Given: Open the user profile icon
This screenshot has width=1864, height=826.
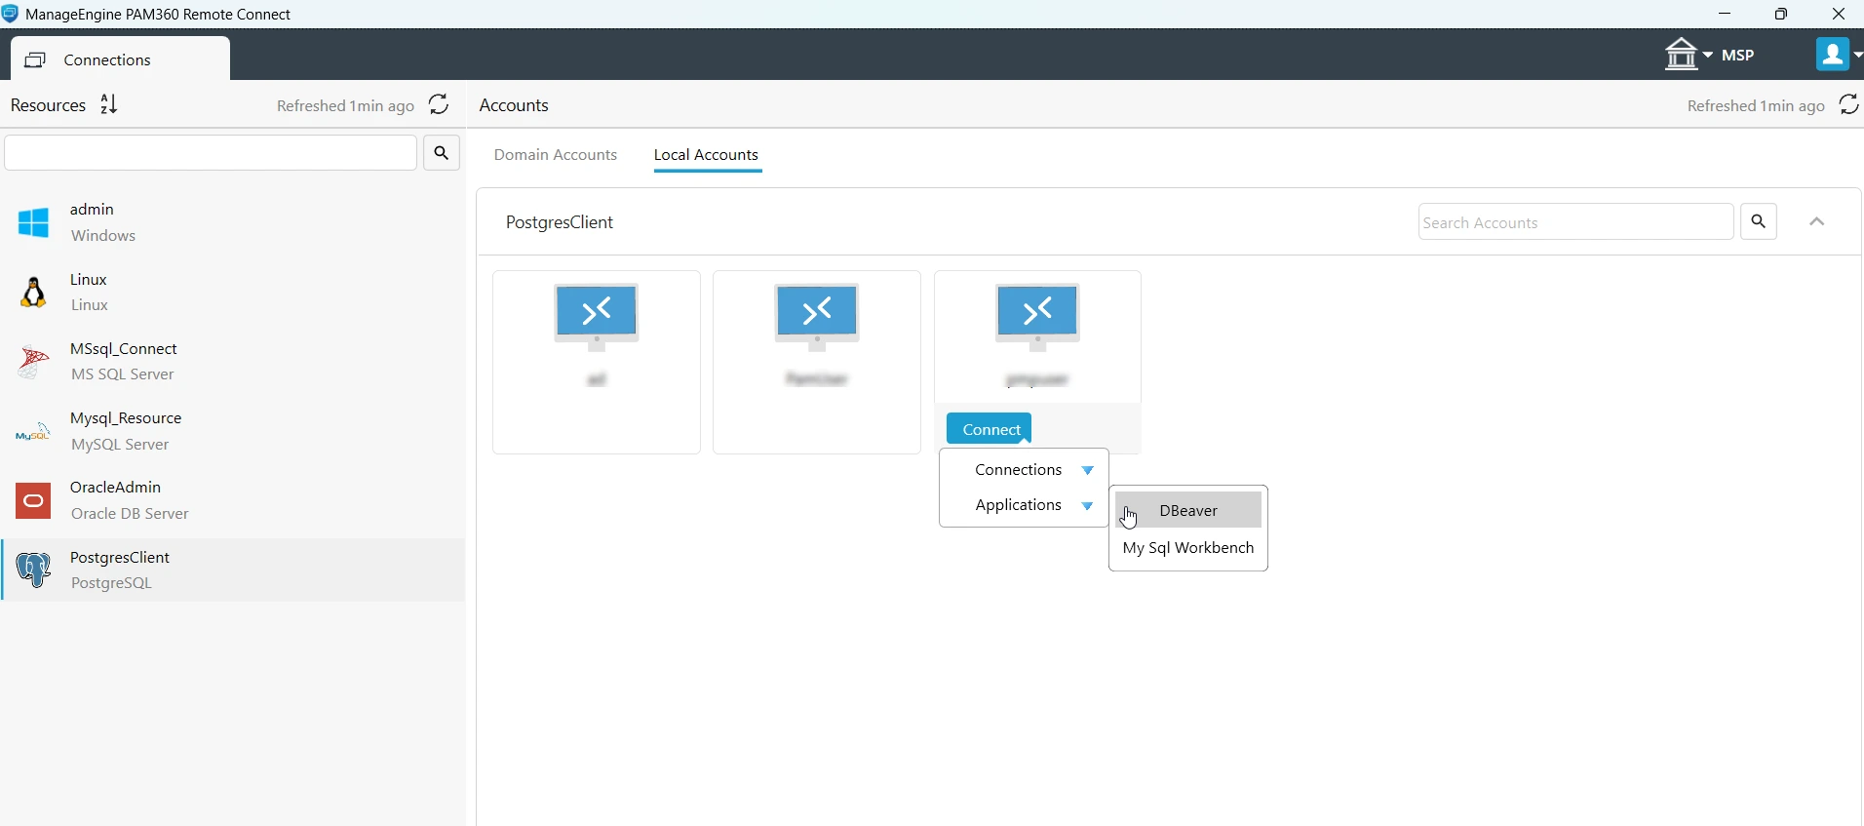Looking at the screenshot, I should point(1832,54).
